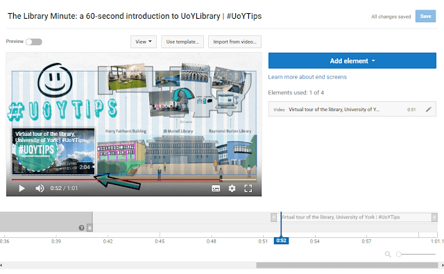Enter fullscreen mode in video player
Image resolution: width=444 pixels, height=274 pixels.
click(248, 189)
